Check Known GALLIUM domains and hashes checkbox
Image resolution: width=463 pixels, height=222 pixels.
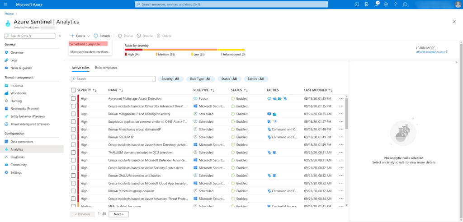(x=73, y=176)
